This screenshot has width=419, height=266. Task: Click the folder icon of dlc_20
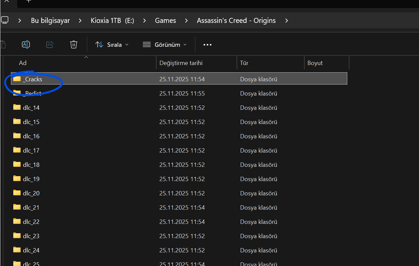[17, 193]
